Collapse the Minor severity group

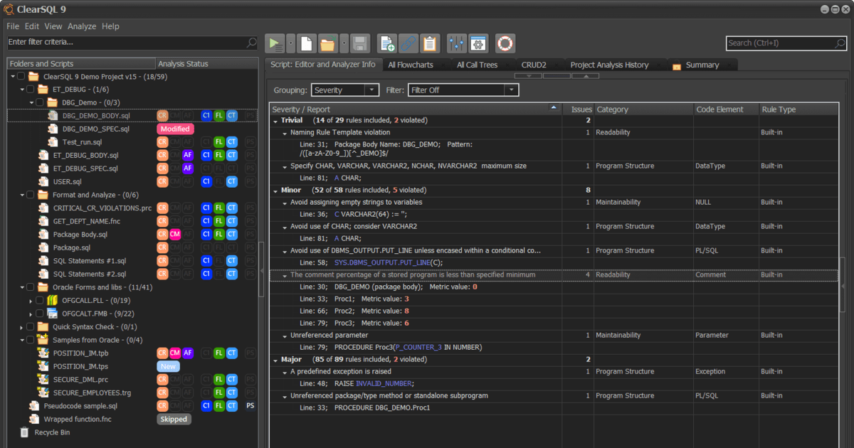coord(277,190)
